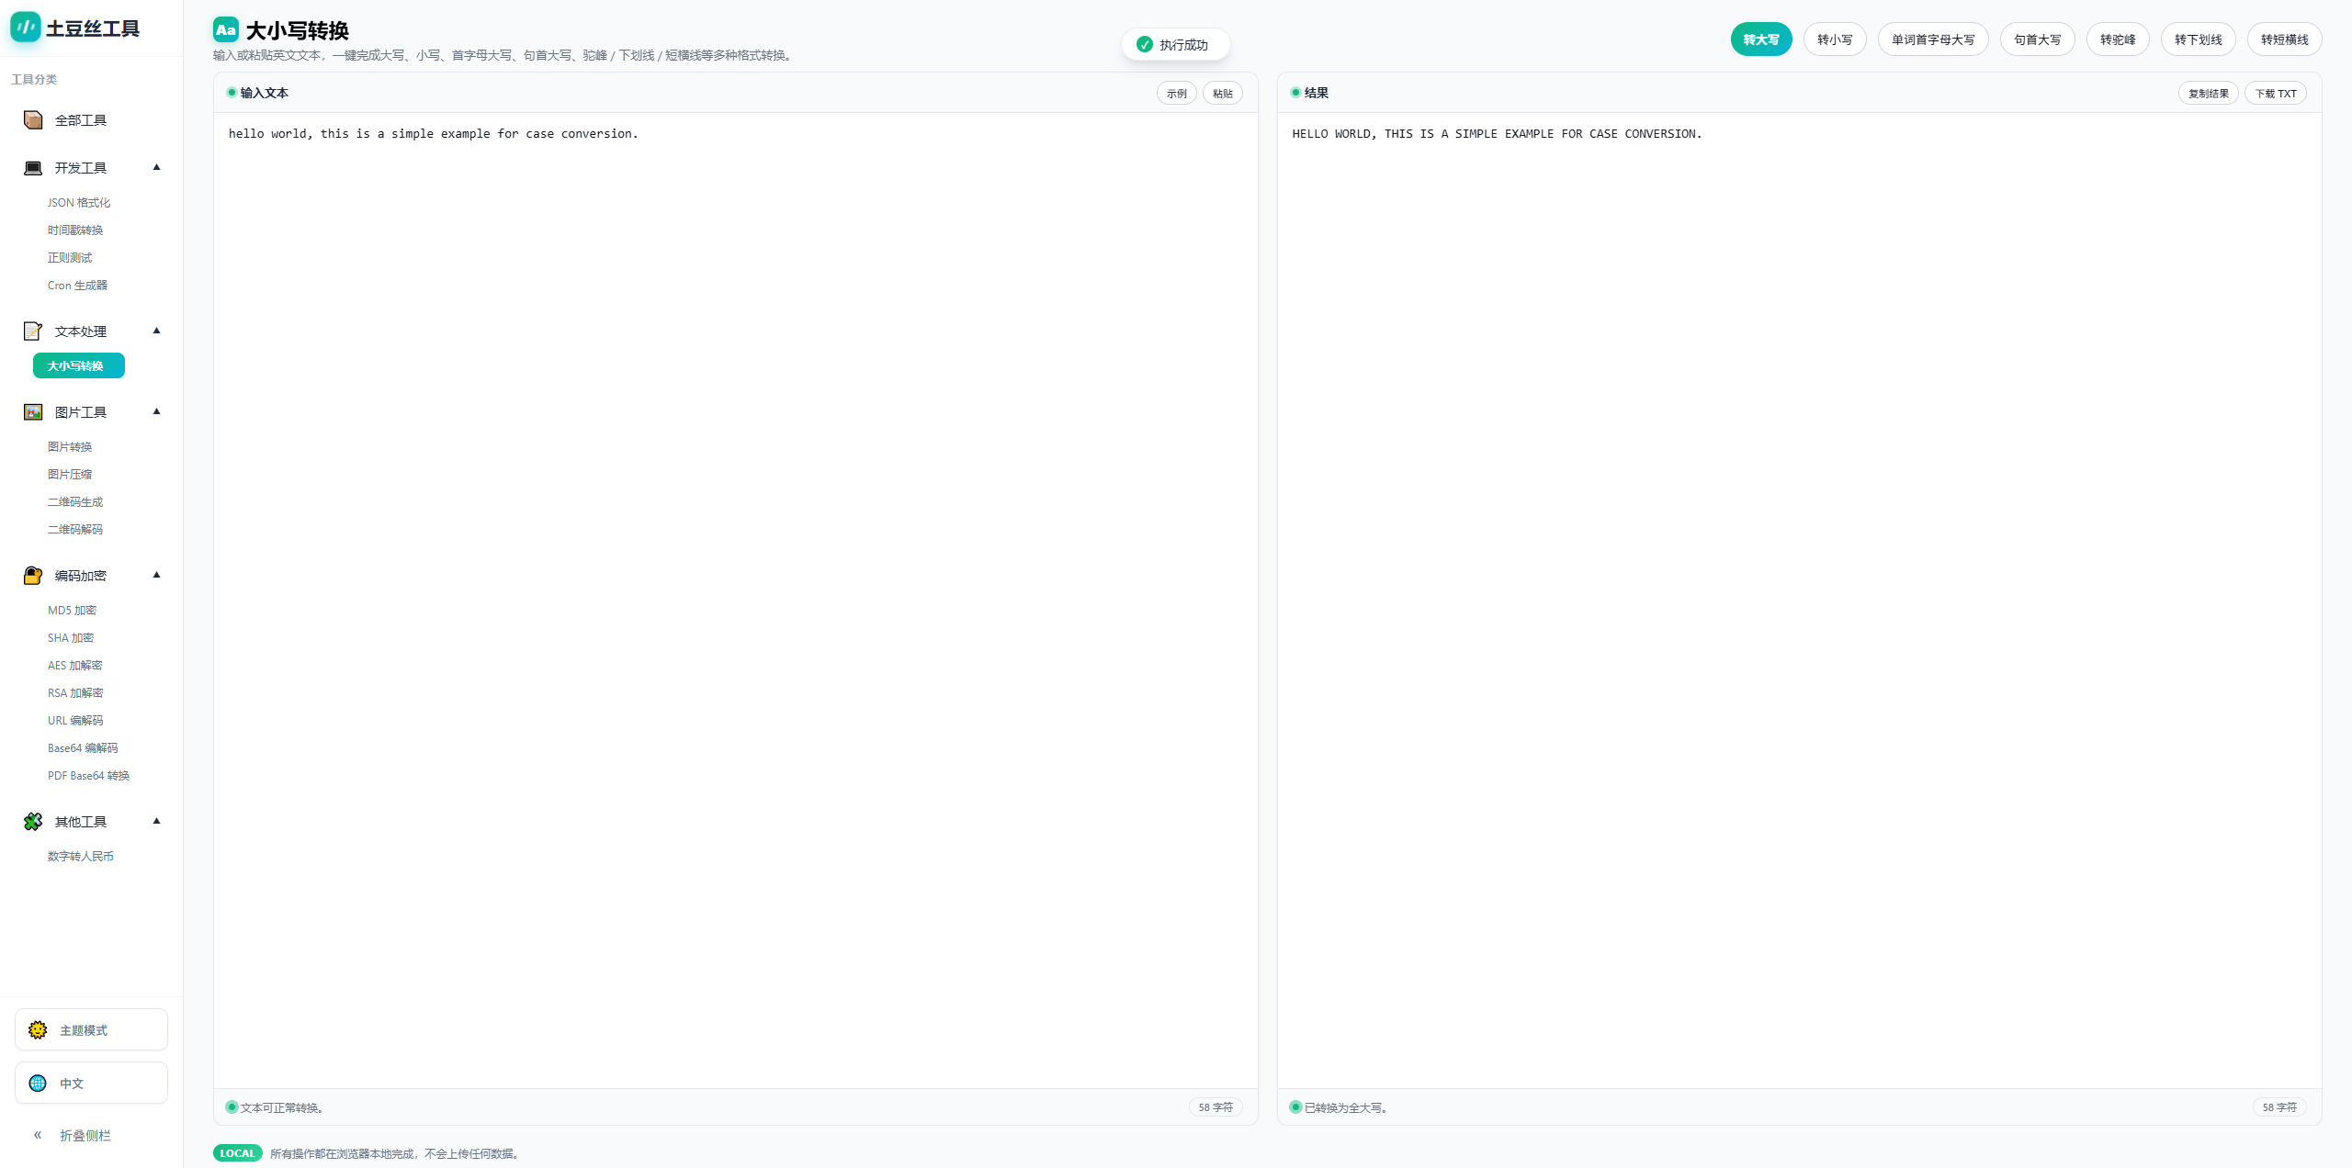Open Base64 编解码 tool

pyautogui.click(x=83, y=748)
